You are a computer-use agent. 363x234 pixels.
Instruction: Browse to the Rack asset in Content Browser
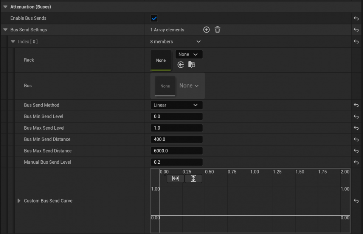(x=191, y=65)
